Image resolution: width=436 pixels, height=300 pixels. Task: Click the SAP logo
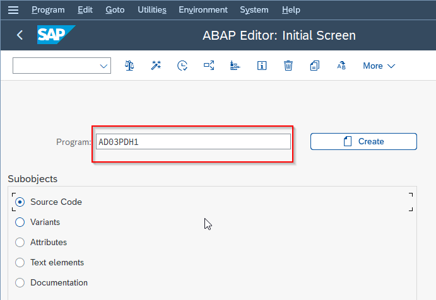[x=56, y=35]
